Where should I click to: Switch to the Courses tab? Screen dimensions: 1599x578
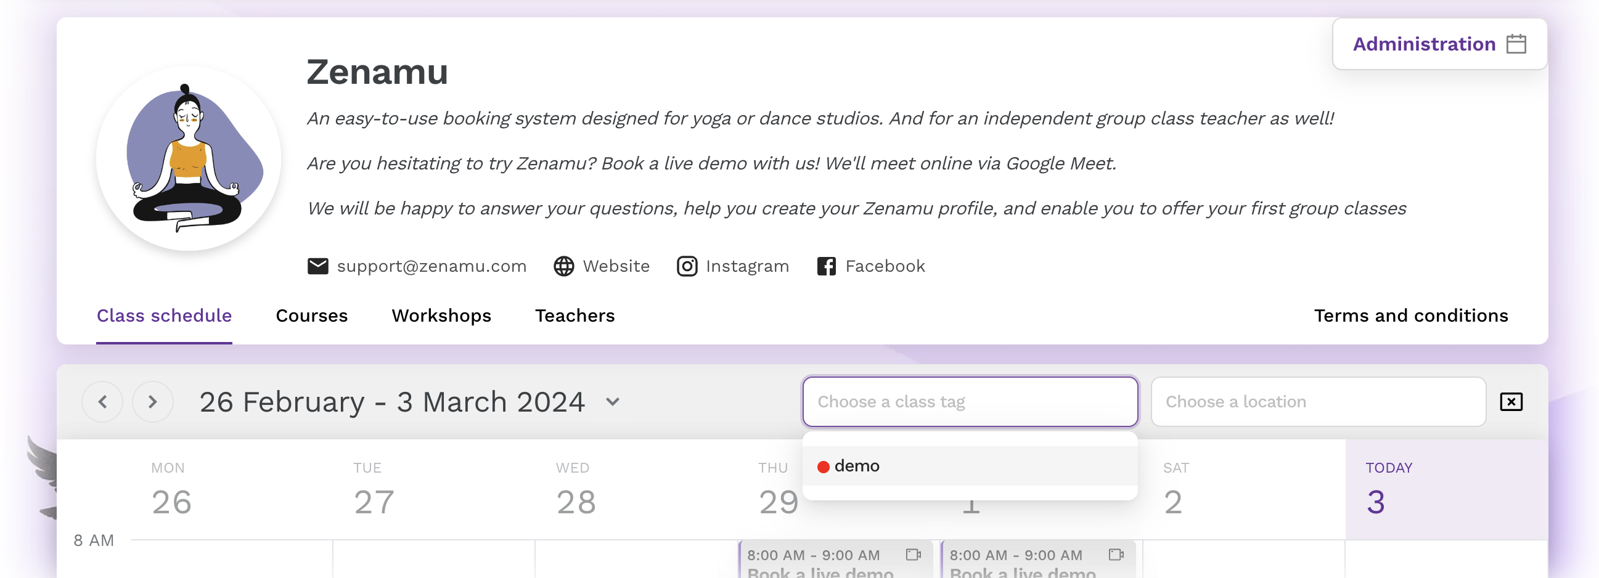pos(312,315)
